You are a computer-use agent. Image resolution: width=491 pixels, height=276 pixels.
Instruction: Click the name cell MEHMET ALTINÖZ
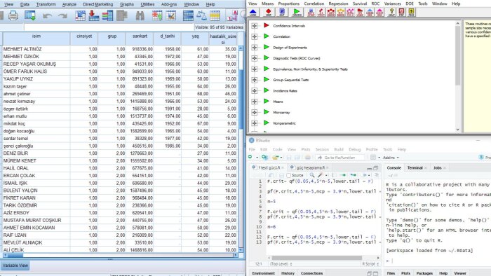point(36,49)
